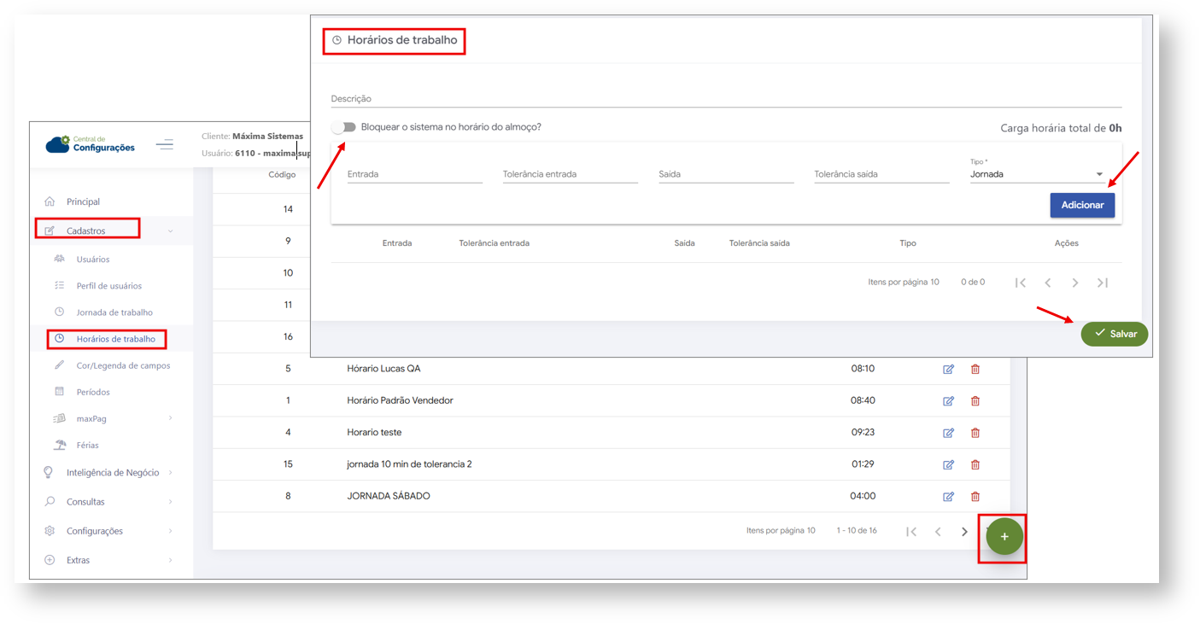Delete the JORNADA SÁBADO row
Image resolution: width=1200 pixels, height=624 pixels.
click(975, 497)
